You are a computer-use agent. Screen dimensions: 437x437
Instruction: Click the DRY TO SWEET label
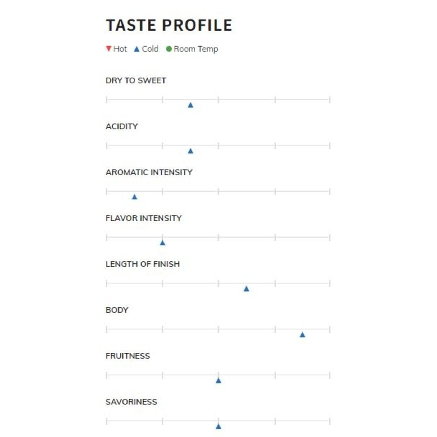136,80
